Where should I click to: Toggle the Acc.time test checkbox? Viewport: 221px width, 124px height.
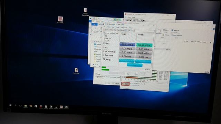tap(103, 55)
